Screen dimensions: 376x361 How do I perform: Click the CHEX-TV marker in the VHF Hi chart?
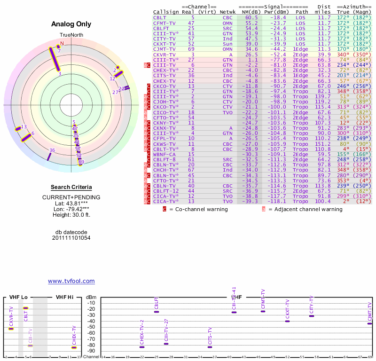pos(73,347)
